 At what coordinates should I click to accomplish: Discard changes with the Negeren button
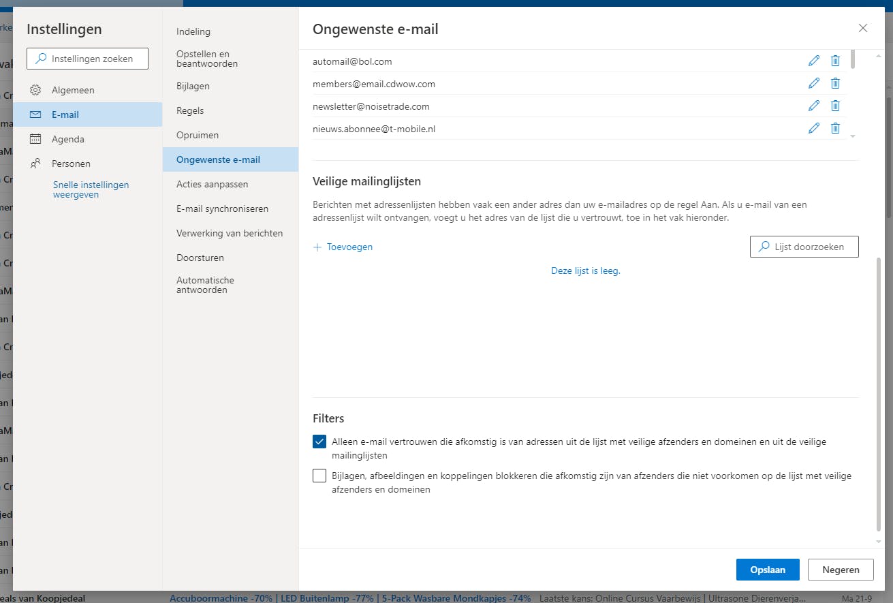(x=841, y=570)
